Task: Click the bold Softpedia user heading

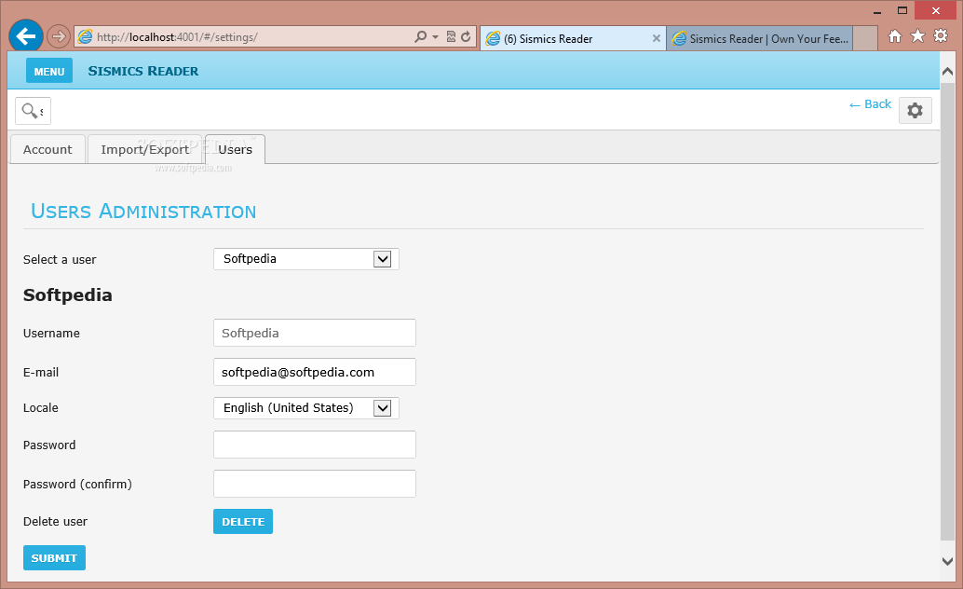Action: tap(68, 295)
